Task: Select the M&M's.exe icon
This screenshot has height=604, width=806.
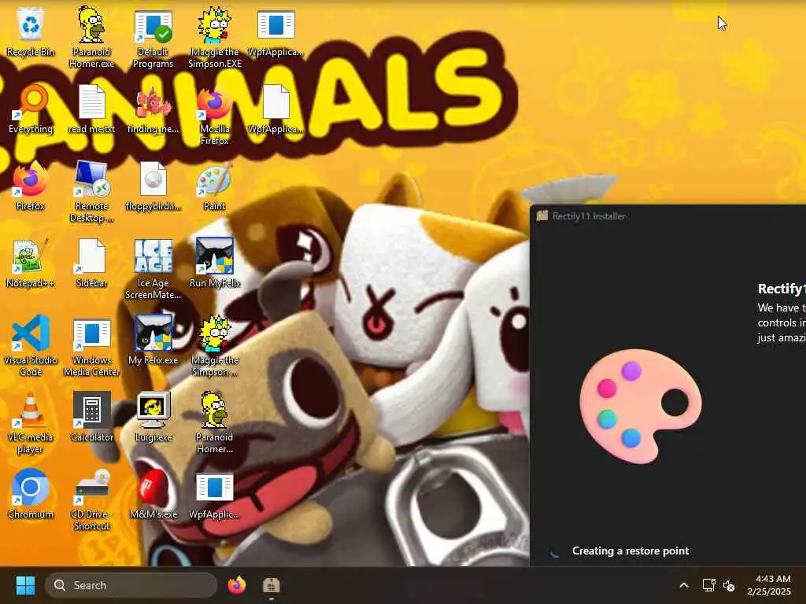Action: click(153, 494)
